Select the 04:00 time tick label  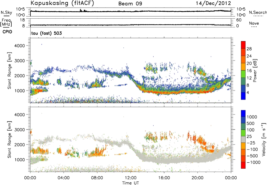point(63,178)
